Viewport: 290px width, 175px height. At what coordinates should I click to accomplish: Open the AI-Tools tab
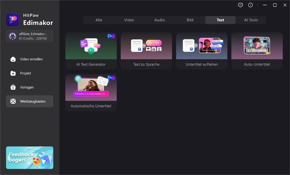tap(251, 20)
